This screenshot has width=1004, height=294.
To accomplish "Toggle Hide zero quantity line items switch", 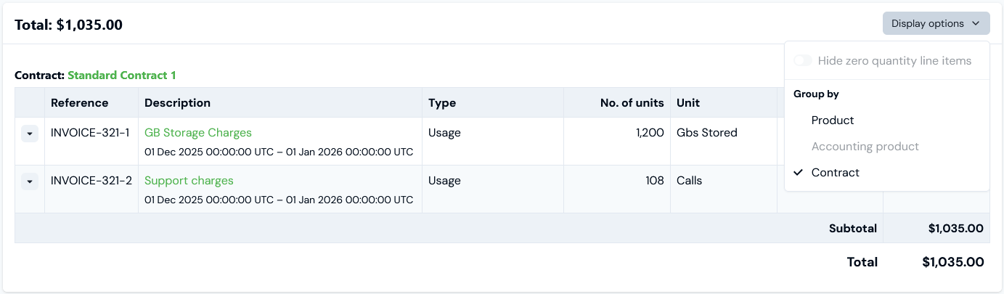I will coord(803,60).
